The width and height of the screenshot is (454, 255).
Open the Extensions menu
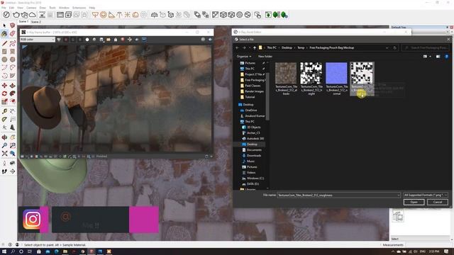point(79,8)
